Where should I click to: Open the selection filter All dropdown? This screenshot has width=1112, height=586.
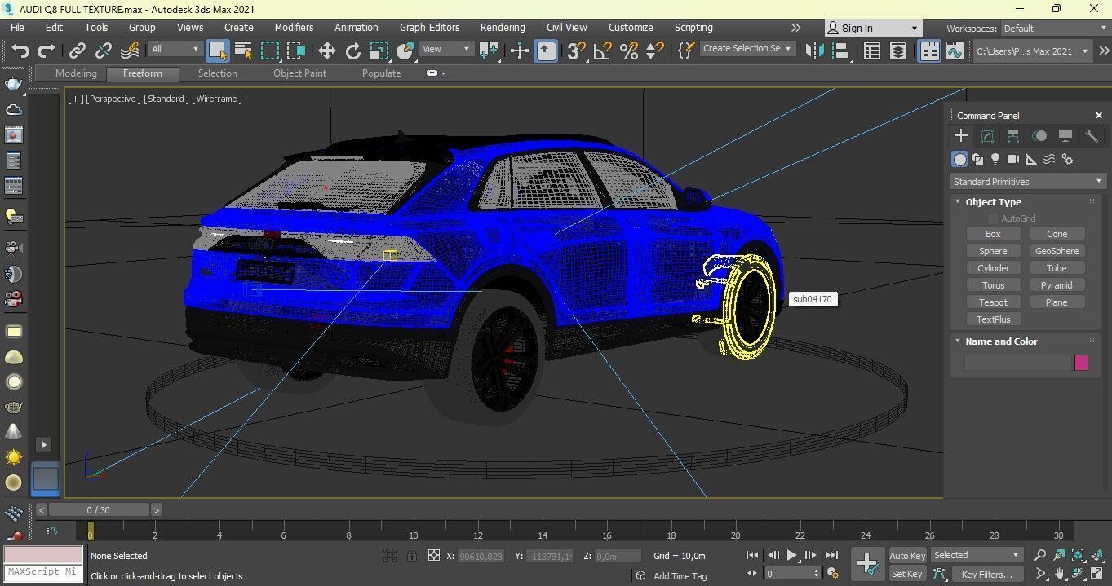click(175, 49)
